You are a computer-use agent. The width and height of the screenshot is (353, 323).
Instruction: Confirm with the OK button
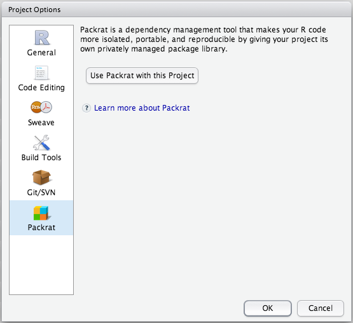(268, 308)
